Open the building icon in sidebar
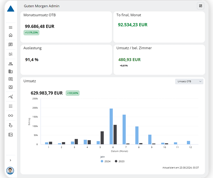Image resolution: width=213 pixels, height=178 pixels. [11, 71]
